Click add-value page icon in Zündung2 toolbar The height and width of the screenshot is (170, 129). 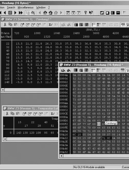coord(22,25)
